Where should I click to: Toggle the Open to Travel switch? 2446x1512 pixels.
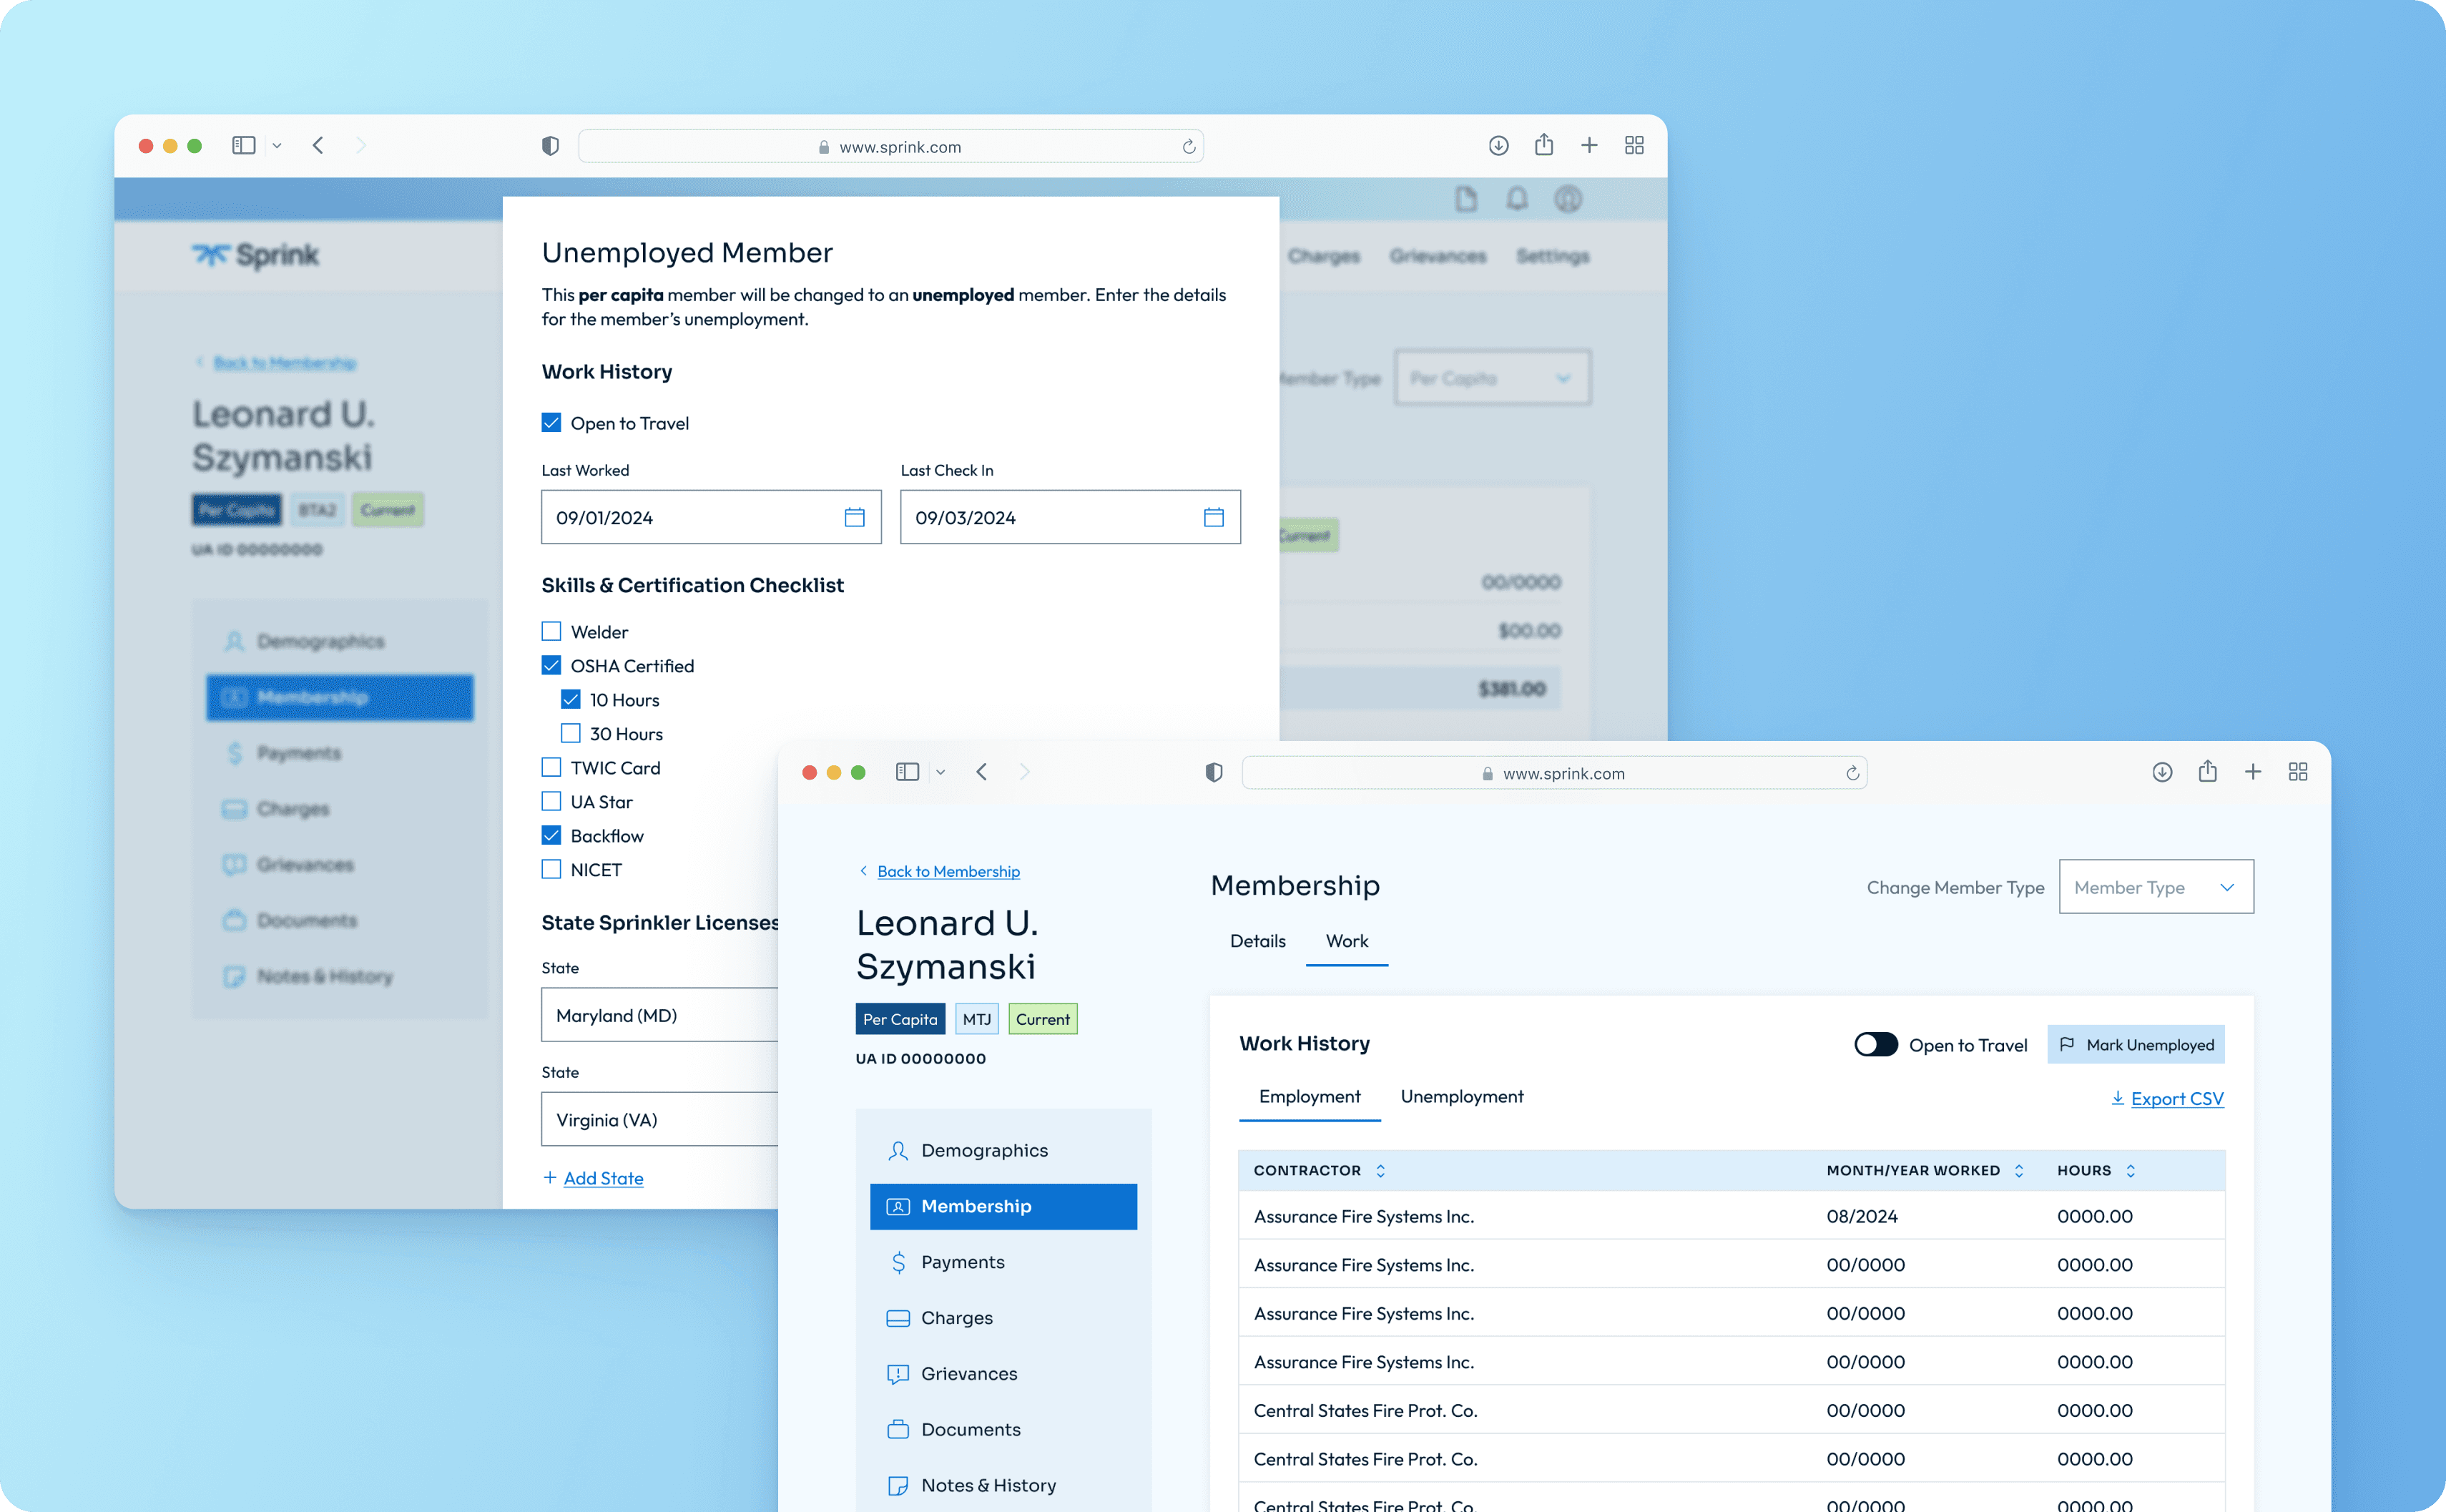point(1875,1044)
